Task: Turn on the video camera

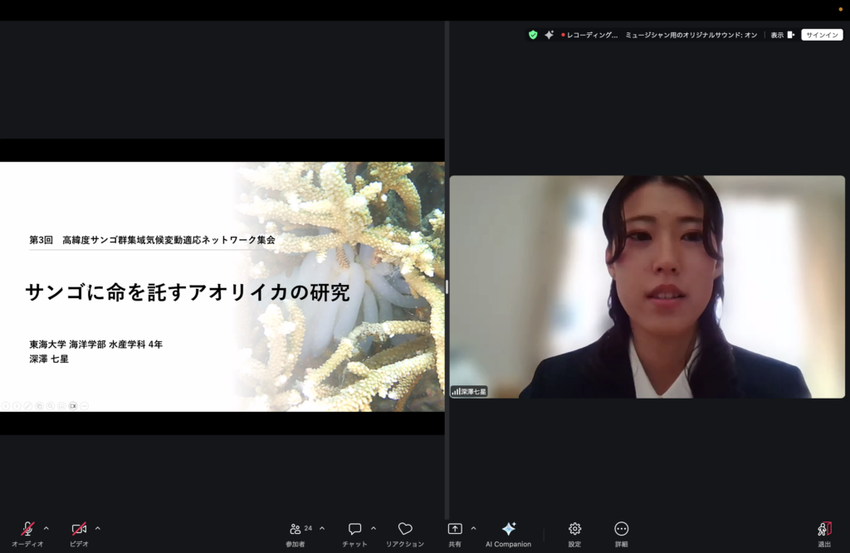Action: [79, 529]
